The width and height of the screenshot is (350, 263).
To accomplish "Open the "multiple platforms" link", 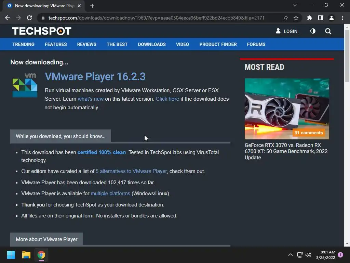I will (110, 193).
